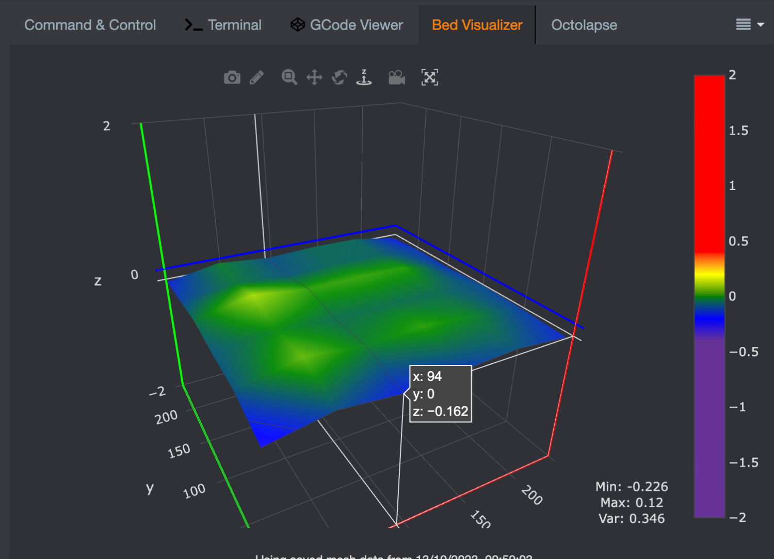
Task: Click the y axis label
Action: [x=150, y=488]
